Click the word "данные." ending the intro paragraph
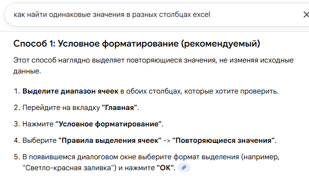Viewport: 309px width, 183px height. (27, 71)
